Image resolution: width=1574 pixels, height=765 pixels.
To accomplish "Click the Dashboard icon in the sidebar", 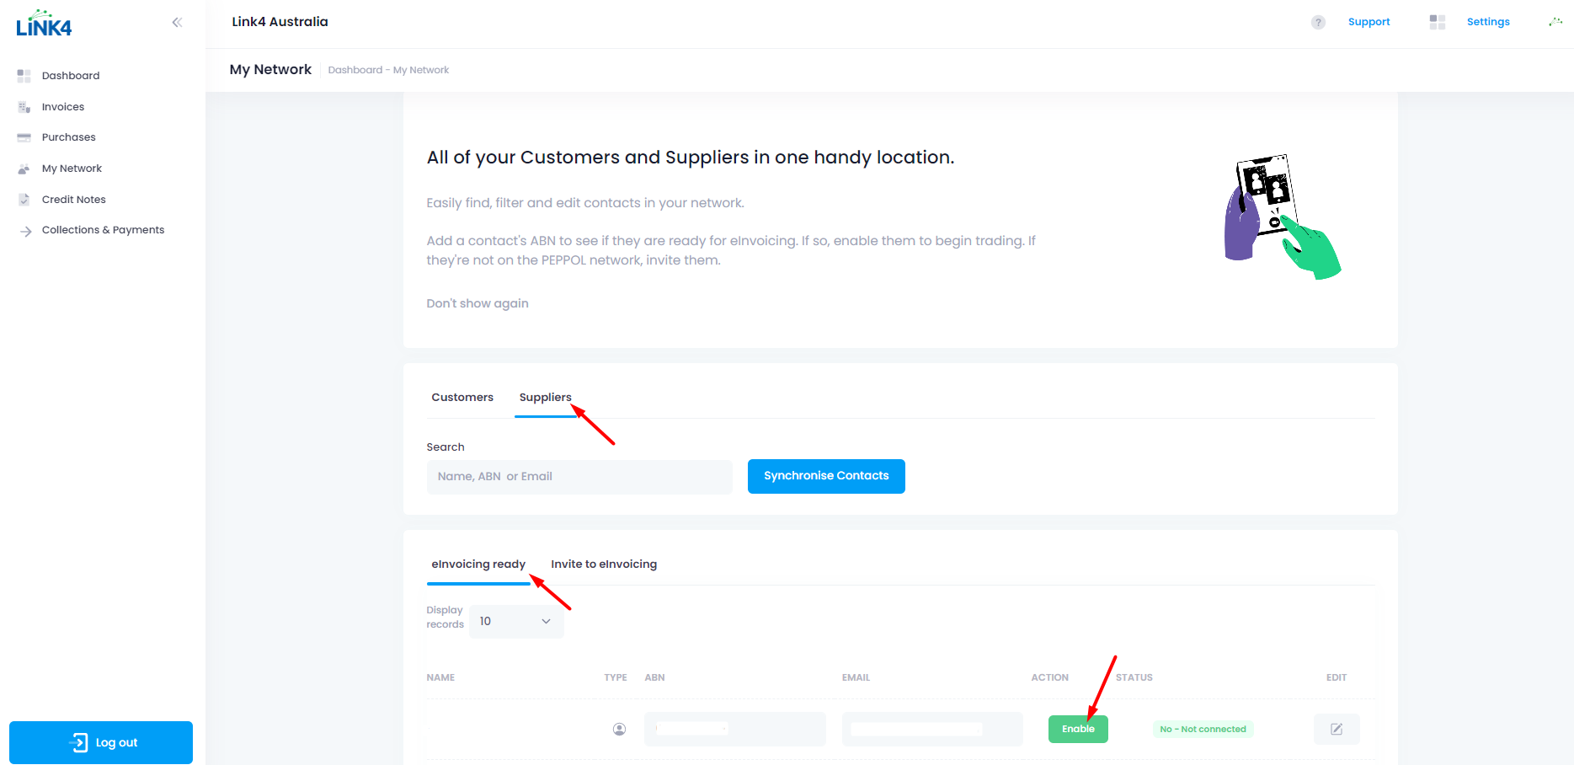I will [x=24, y=76].
